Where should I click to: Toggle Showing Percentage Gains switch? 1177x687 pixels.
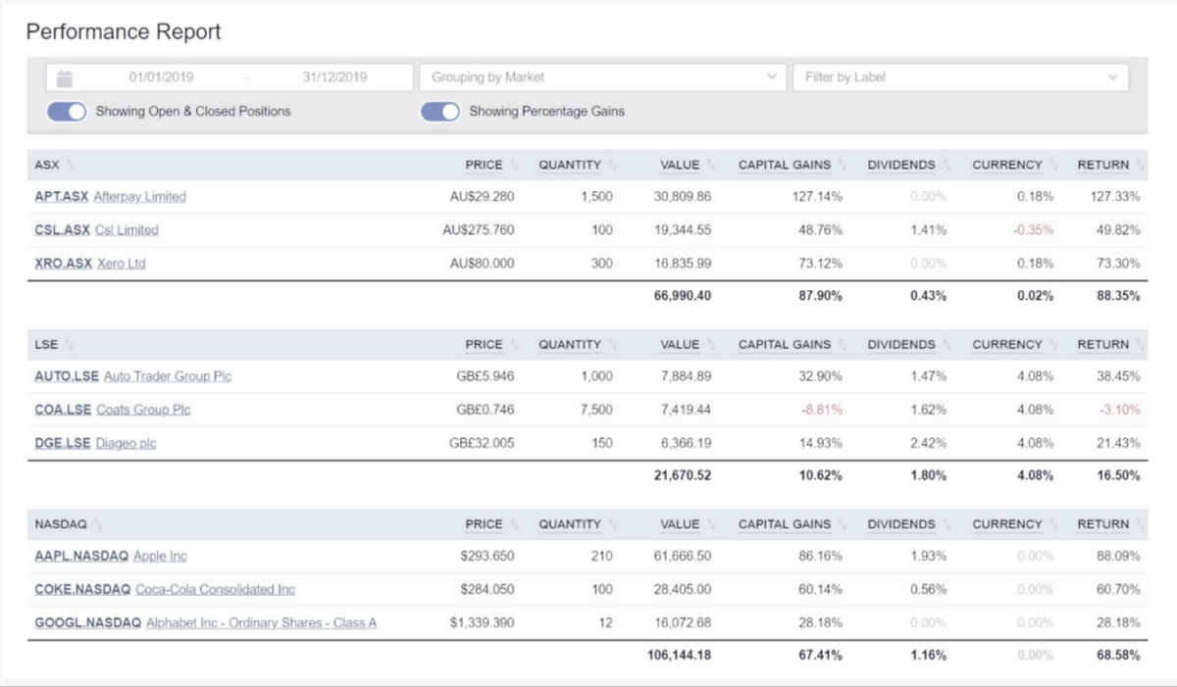440,112
